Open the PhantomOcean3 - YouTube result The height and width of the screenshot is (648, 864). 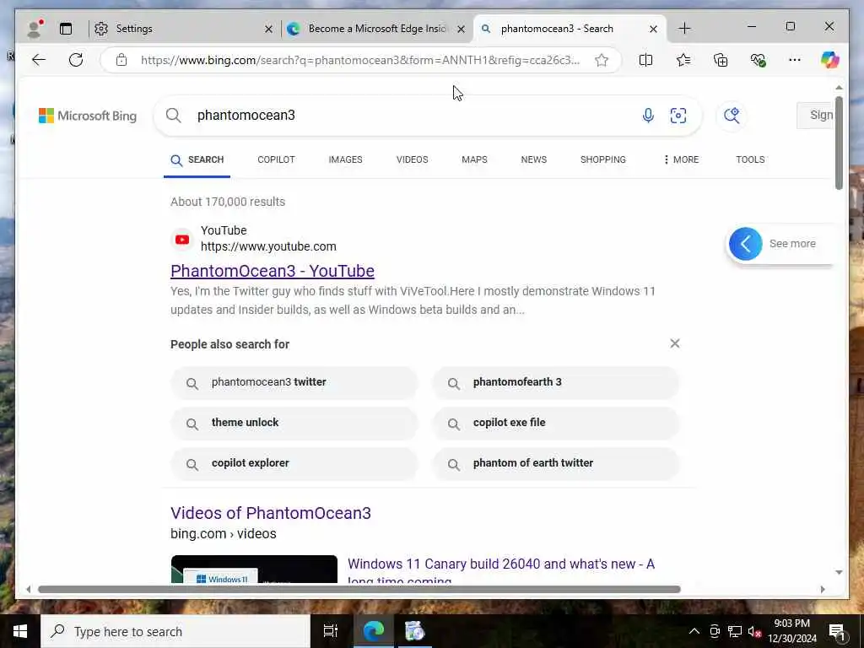273,271
